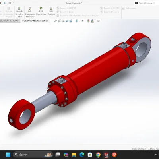Select the SOLIDWORKS Inspection tab
159x159 pixels.
[35, 21]
